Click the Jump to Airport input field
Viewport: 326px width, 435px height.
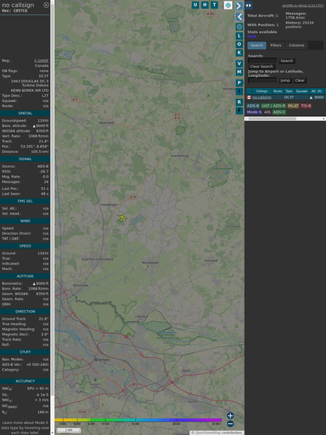(x=263, y=80)
